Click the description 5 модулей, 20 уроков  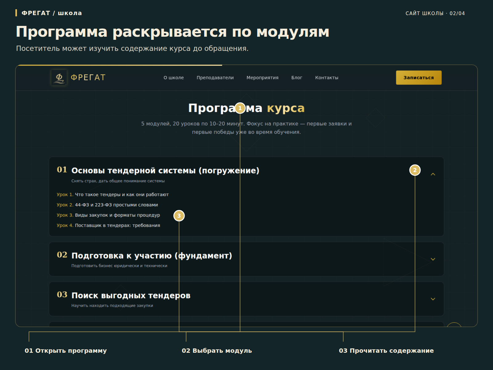[246, 128]
